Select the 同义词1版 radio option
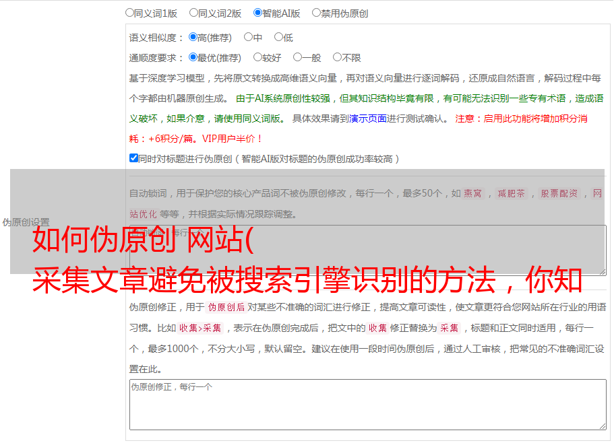 coord(129,13)
